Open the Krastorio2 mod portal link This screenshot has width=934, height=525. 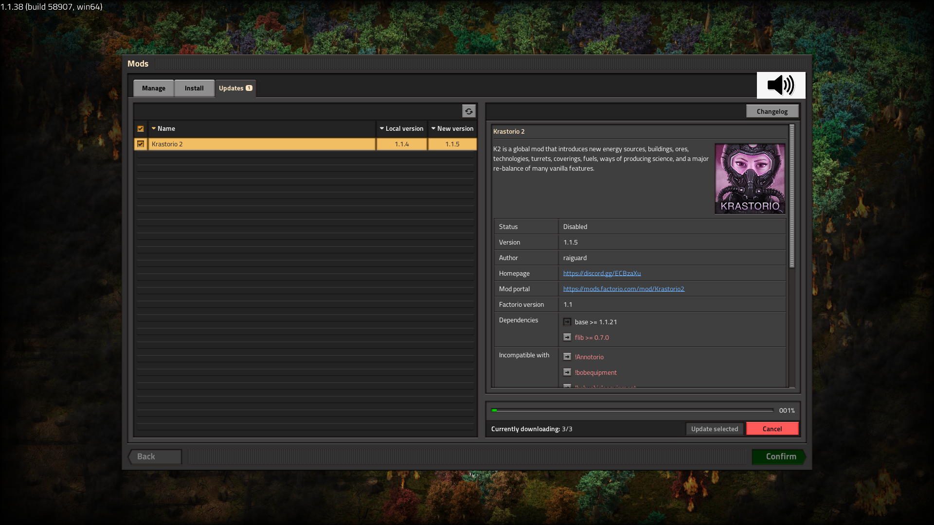(x=624, y=288)
